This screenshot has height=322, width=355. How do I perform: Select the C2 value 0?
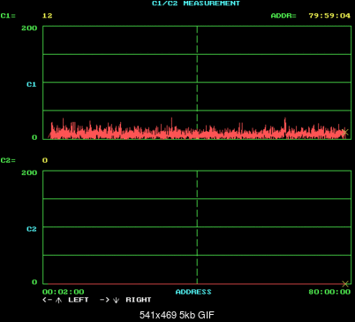click(45, 160)
